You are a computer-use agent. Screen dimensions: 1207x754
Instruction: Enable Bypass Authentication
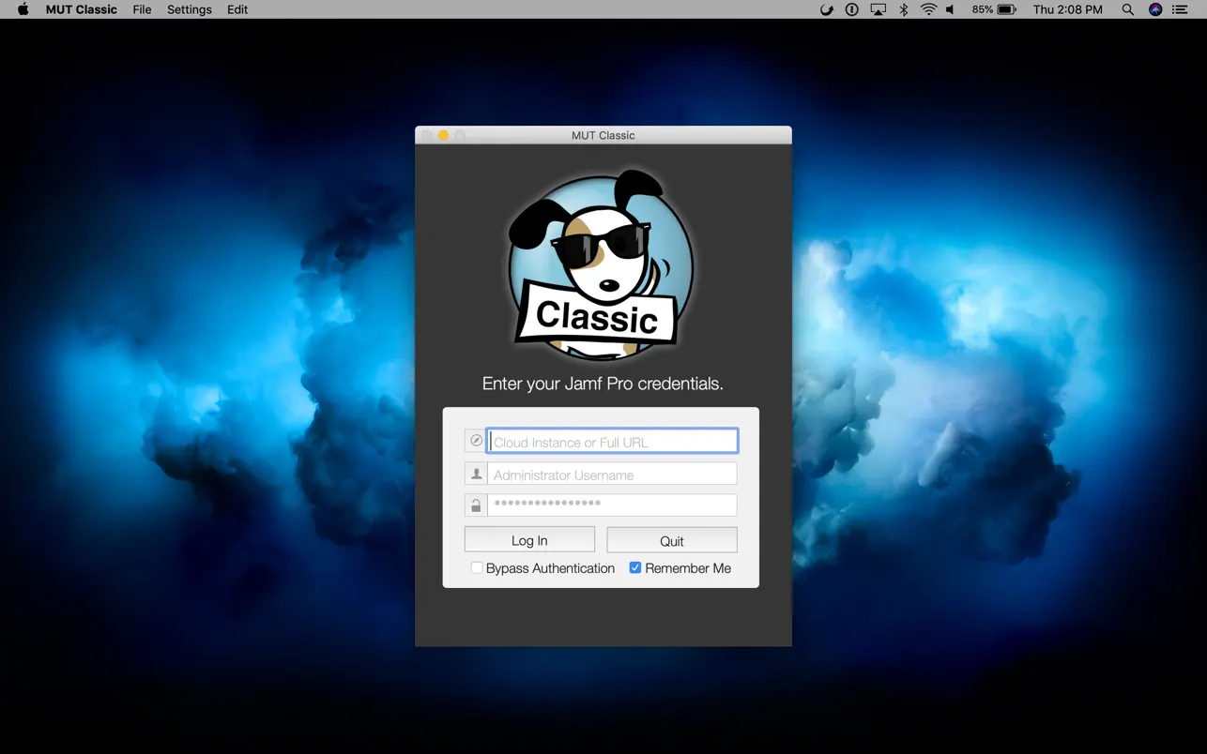[x=477, y=567]
